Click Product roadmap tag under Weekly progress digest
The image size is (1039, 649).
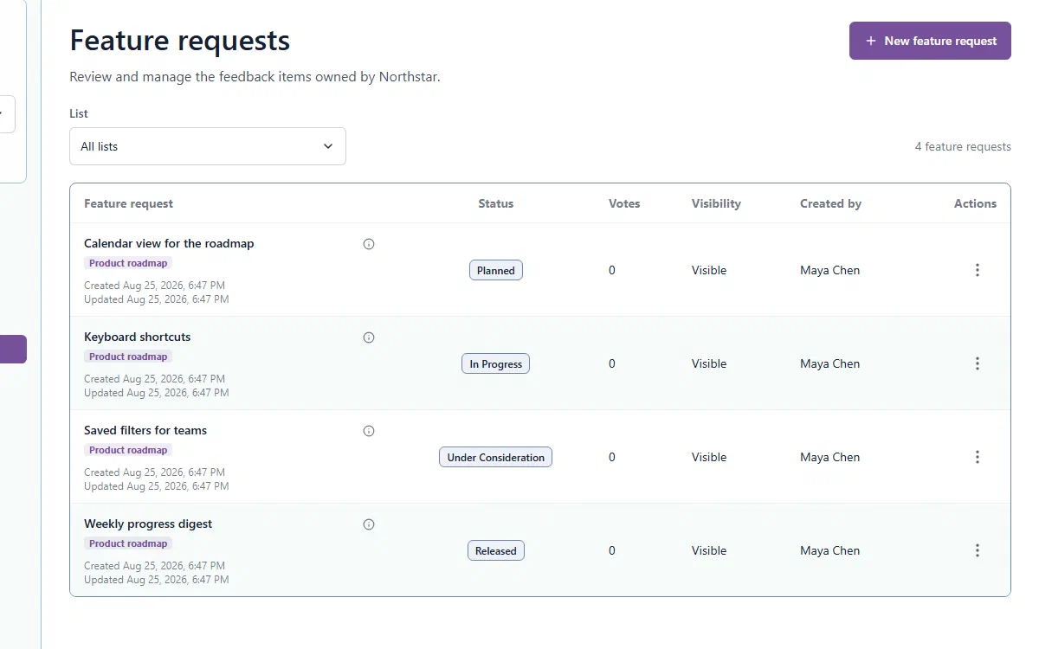[x=128, y=543]
